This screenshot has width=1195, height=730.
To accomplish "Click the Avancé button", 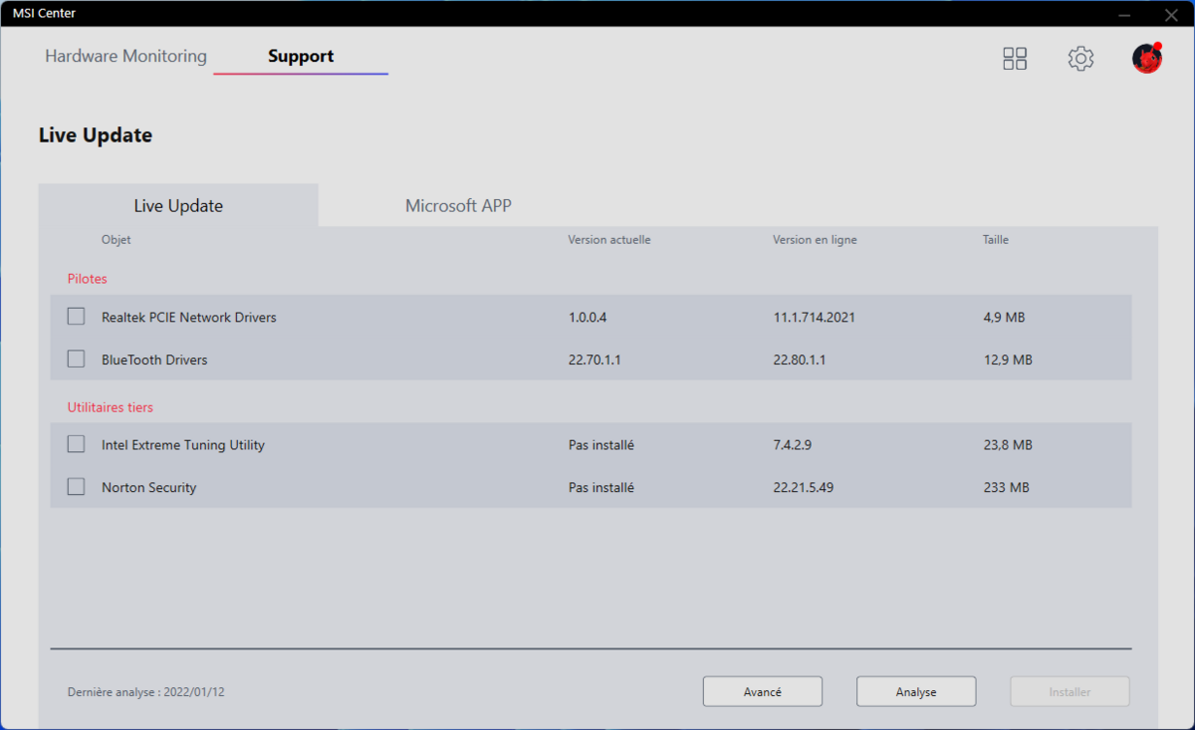I will pos(763,691).
